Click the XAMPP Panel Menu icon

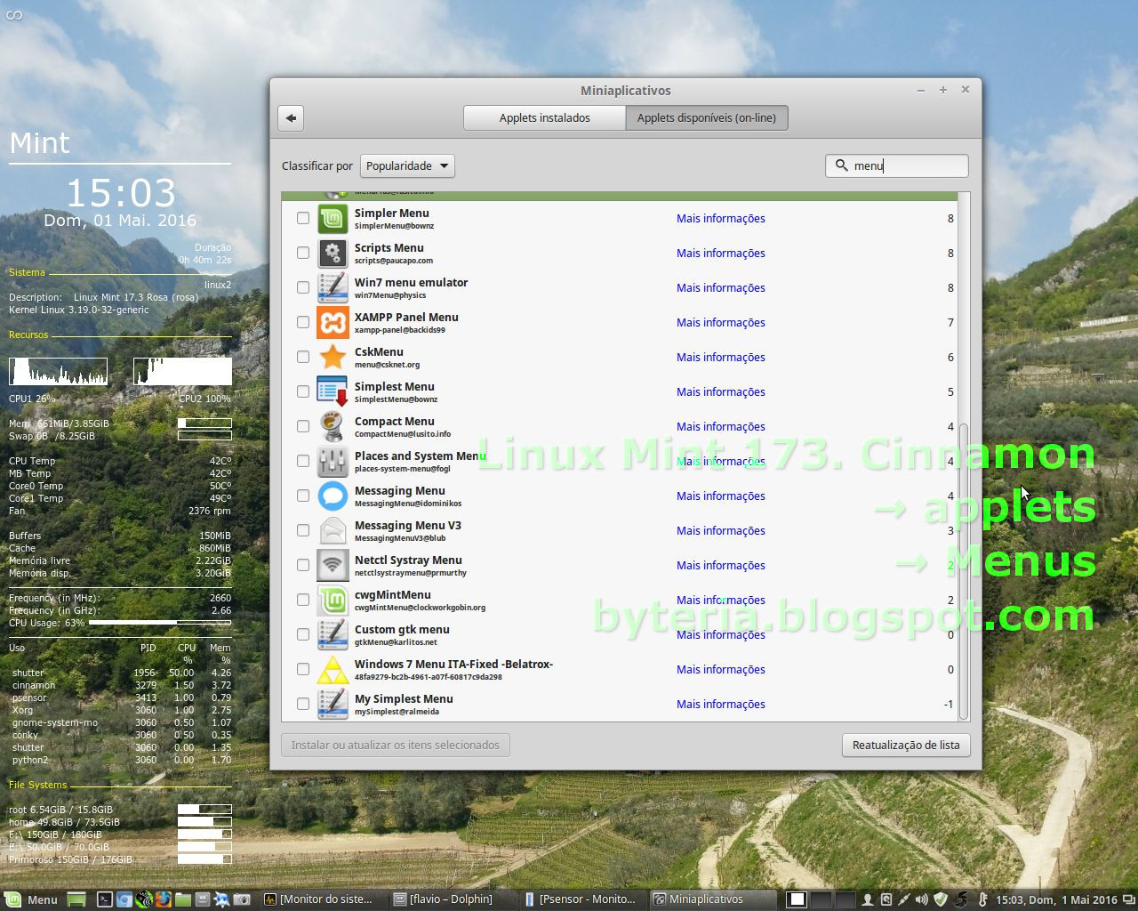(333, 322)
